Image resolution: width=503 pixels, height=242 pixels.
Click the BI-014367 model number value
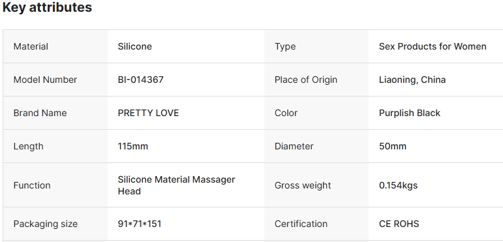pos(140,80)
